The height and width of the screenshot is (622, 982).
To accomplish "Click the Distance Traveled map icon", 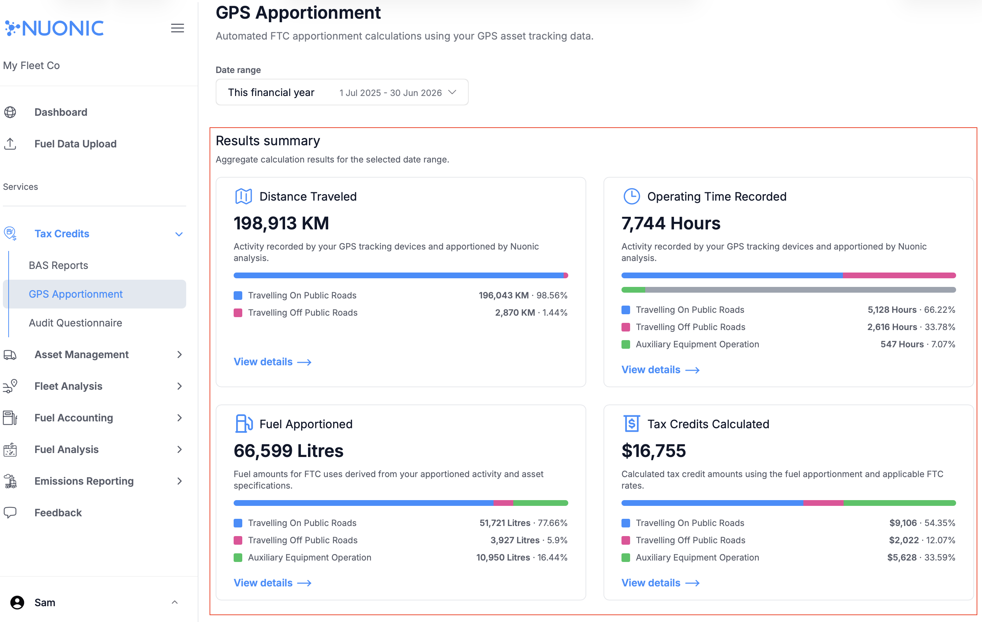I will 243,196.
